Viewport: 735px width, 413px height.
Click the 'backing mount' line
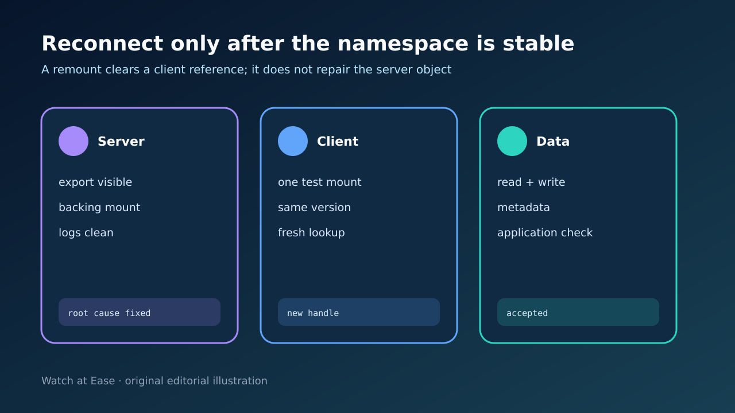[x=99, y=208]
